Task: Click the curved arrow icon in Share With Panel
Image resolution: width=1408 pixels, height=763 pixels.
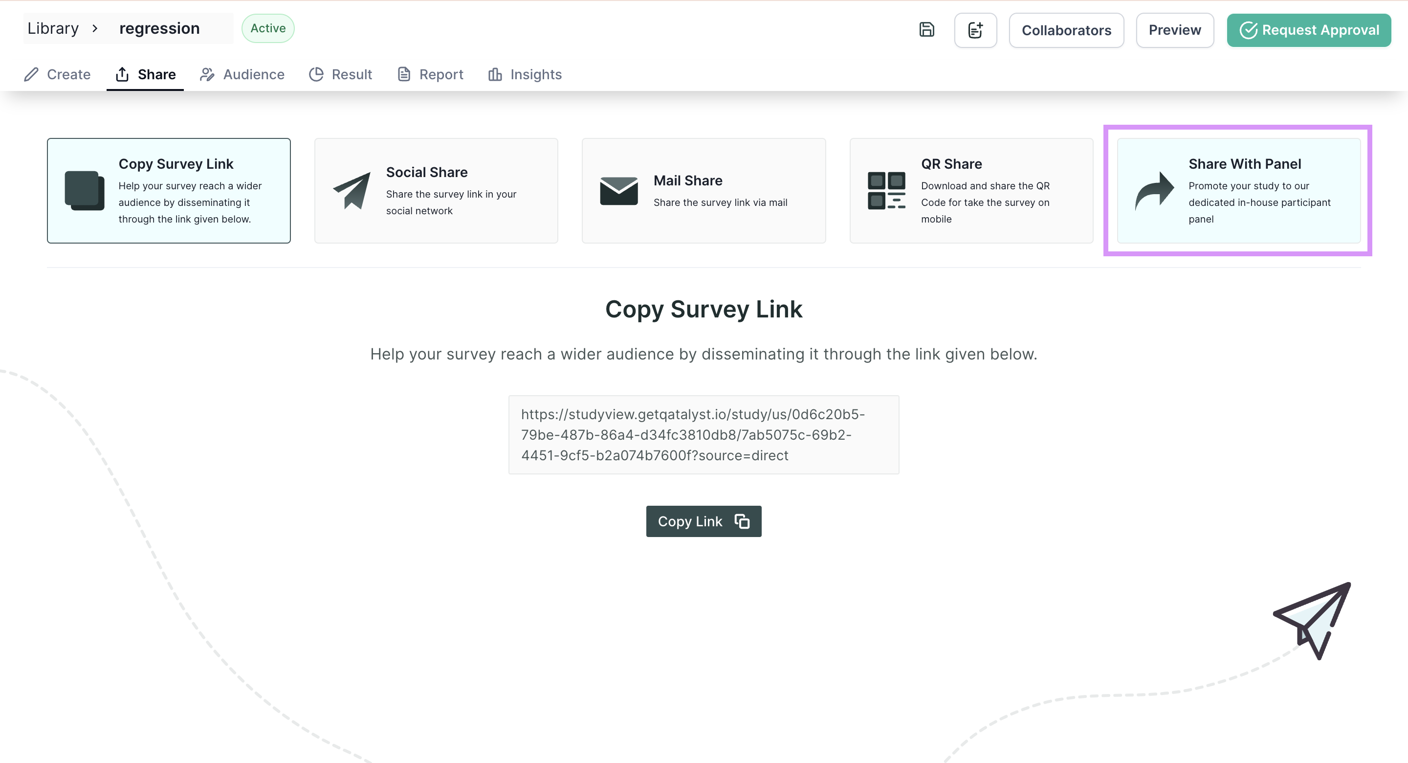Action: pos(1154,191)
